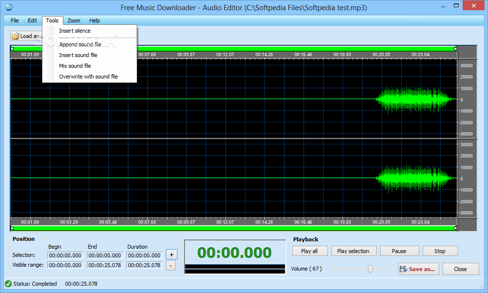Image resolution: width=488 pixels, height=293 pixels.
Task: Close the open Tools menu
Action: coord(52,20)
